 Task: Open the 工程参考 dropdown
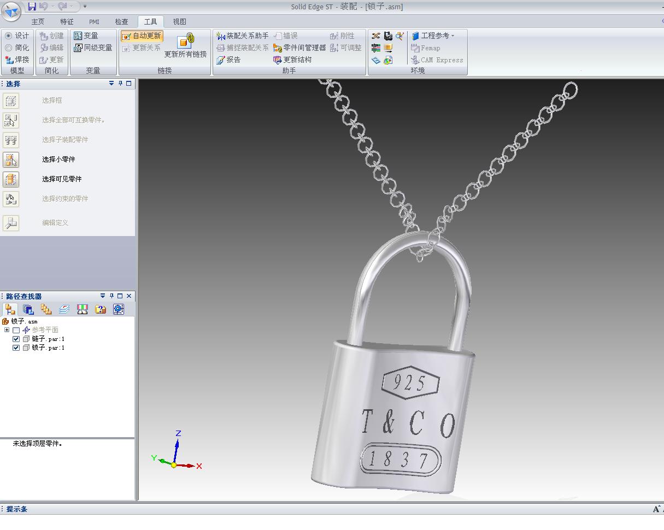[x=433, y=36]
